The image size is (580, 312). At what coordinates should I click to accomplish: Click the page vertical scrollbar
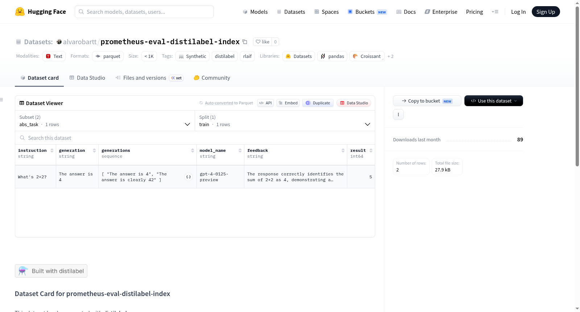coord(577,86)
